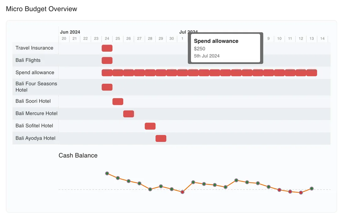Click the Spend allowance row label
Screen dimensions: 341x217
(x=35, y=72)
